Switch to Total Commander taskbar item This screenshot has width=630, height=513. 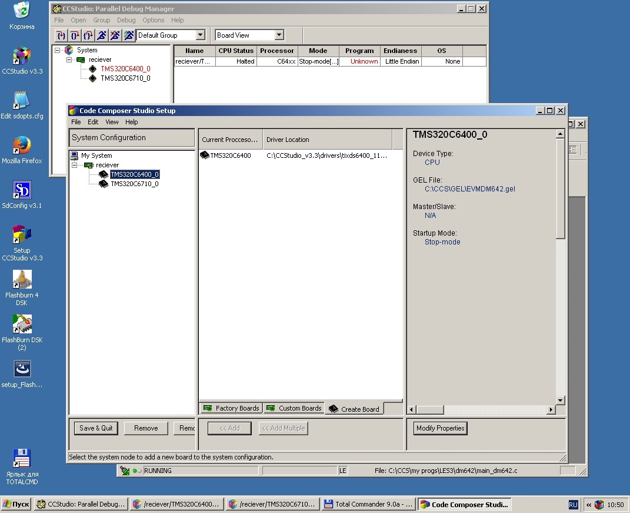pos(369,504)
